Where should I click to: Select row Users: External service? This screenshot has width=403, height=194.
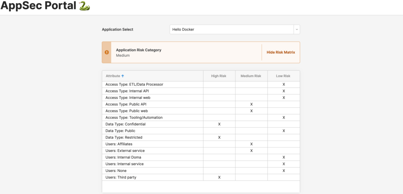201,151
